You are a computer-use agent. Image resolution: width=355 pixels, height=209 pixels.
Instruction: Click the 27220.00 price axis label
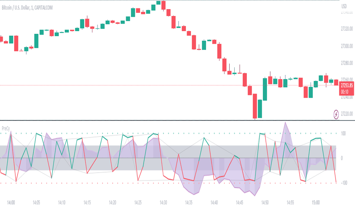[347, 114]
